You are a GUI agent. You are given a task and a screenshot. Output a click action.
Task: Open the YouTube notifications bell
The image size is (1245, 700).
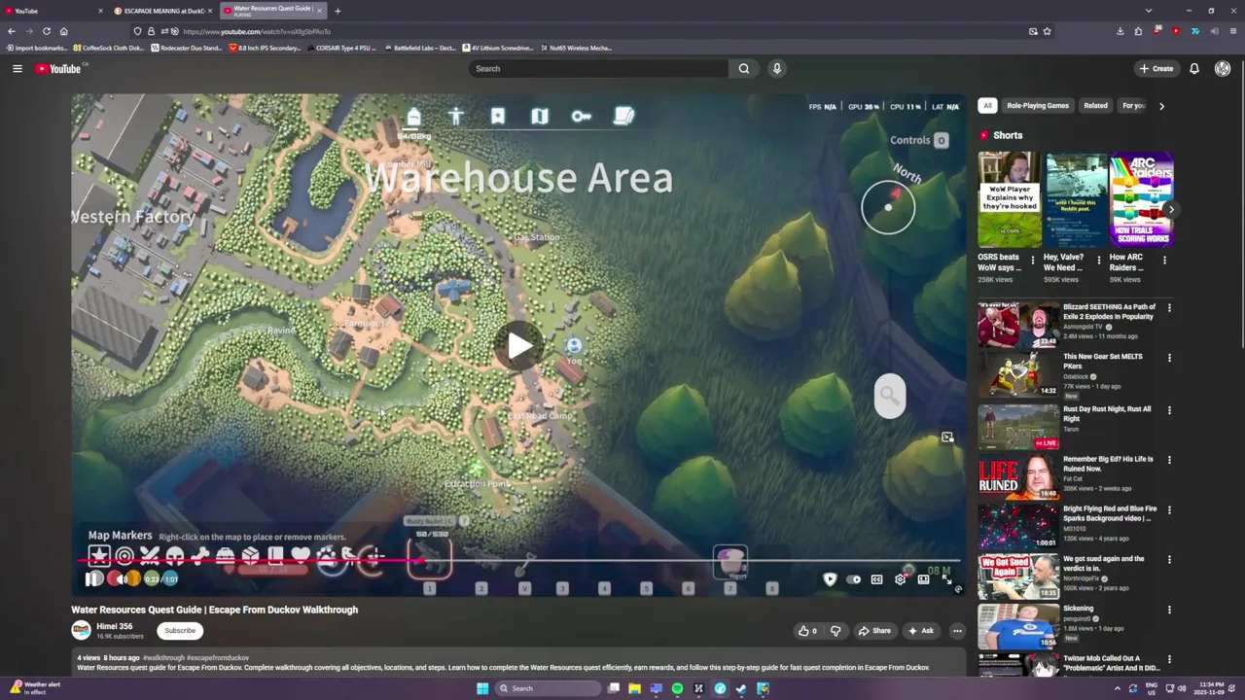[x=1194, y=68]
